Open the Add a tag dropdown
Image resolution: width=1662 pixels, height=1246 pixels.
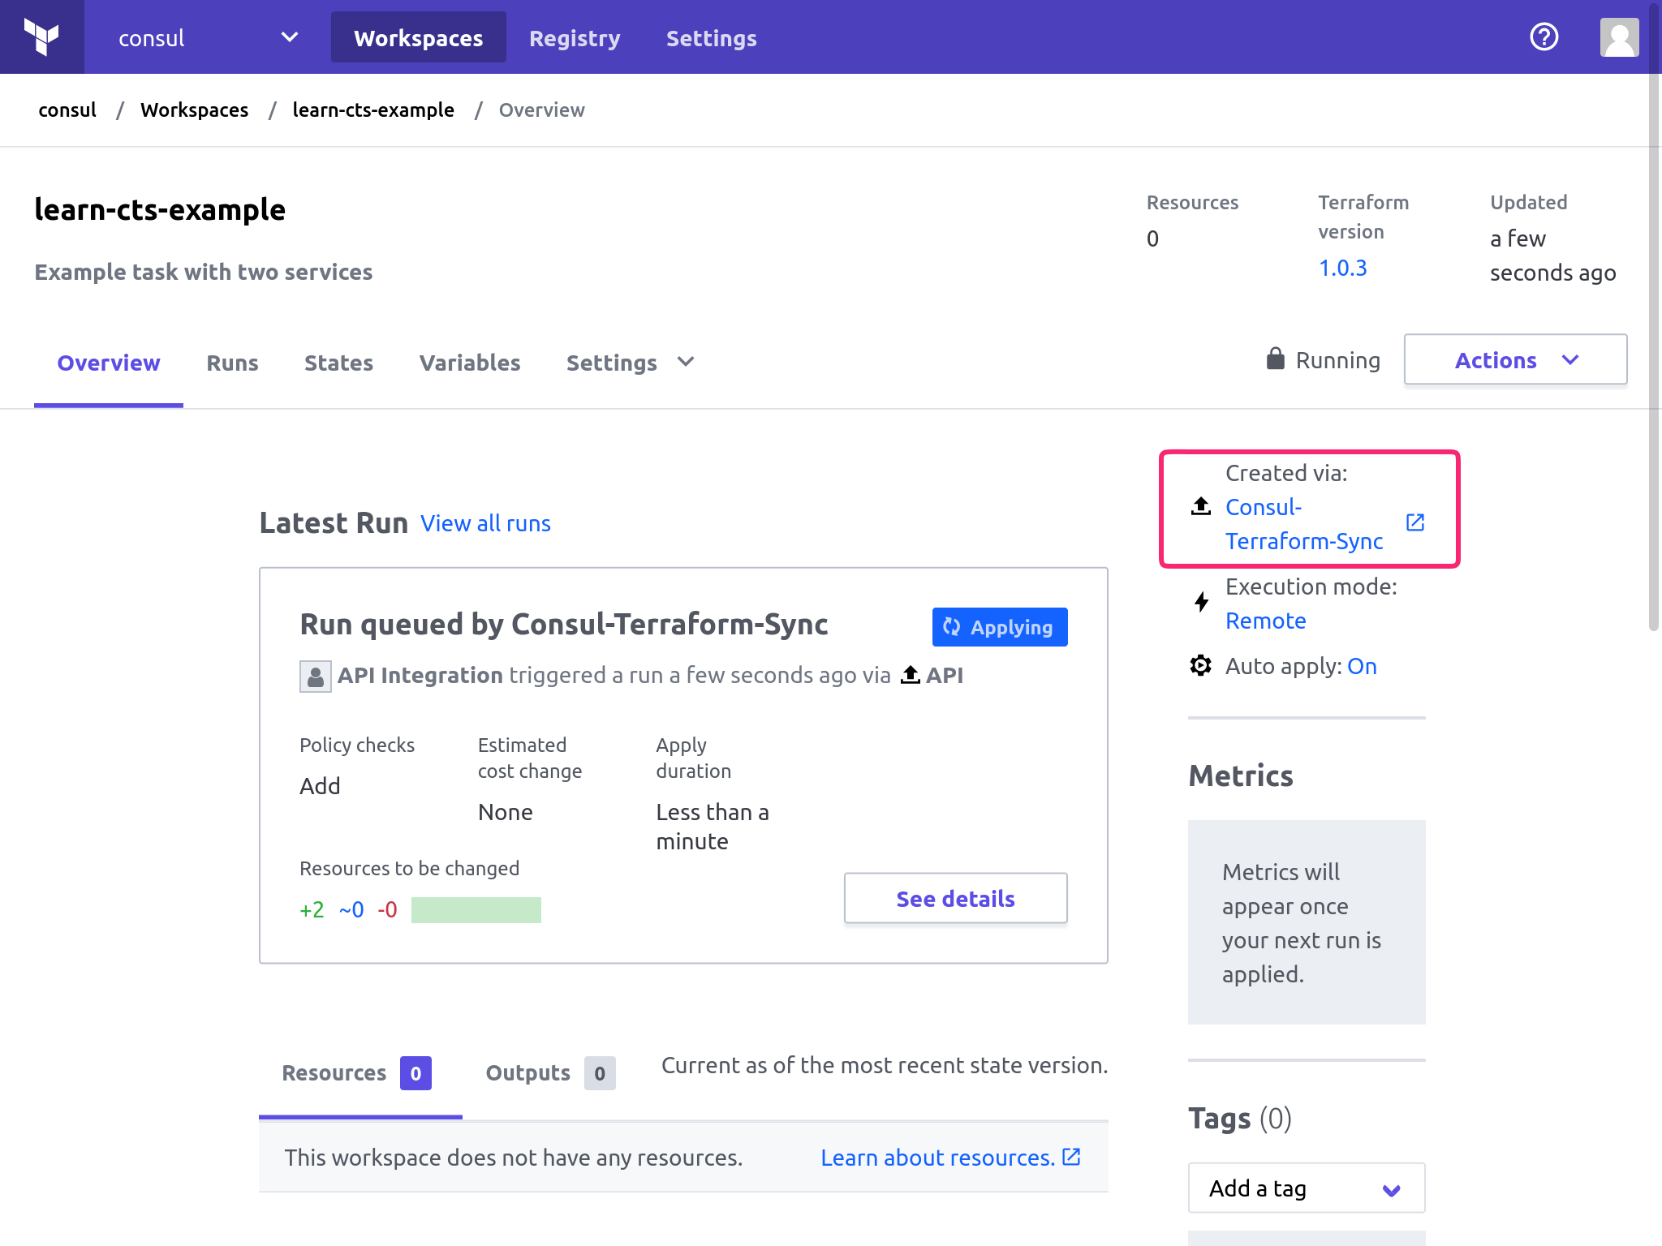[x=1307, y=1188]
